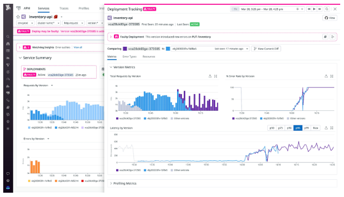The height and width of the screenshot is (197, 344).
Task: Expand the Watchdog Insights row
Action: [x=19, y=47]
